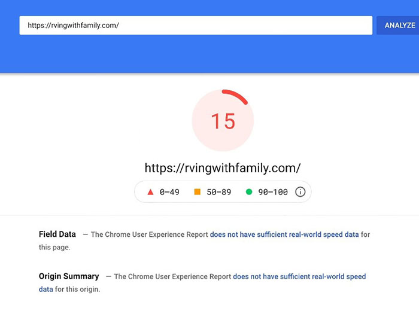Click the green circle legend icon
Viewport: 419px width, 311px height.
tap(249, 192)
